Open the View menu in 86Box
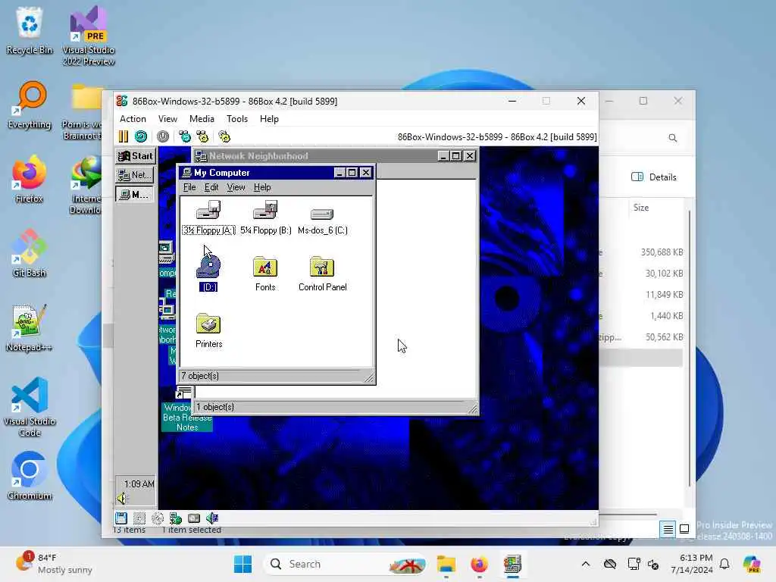 (x=167, y=119)
